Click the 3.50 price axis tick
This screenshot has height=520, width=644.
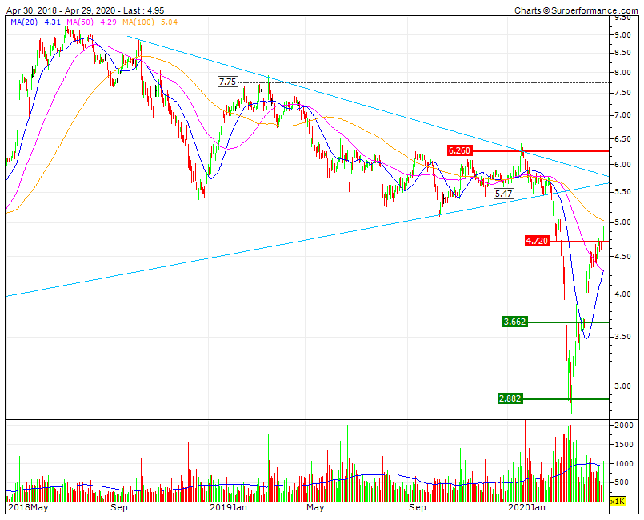tap(622, 336)
